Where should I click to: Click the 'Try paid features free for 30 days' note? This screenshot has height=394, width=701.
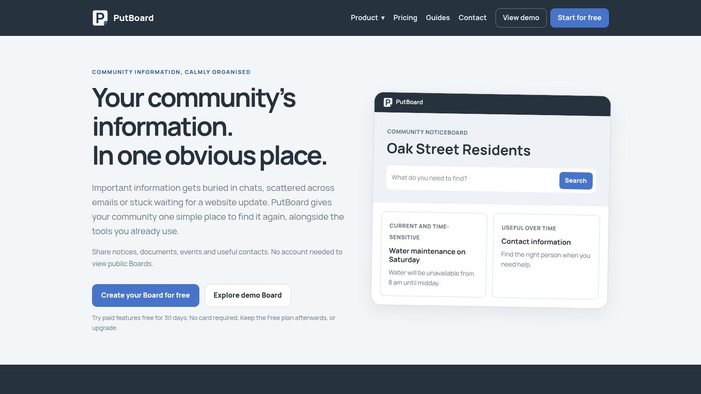pos(214,323)
